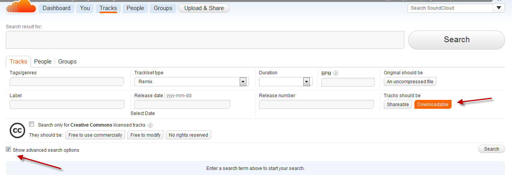This screenshot has width=512, height=175.
Task: Click the Select Date link
Action: click(x=143, y=113)
